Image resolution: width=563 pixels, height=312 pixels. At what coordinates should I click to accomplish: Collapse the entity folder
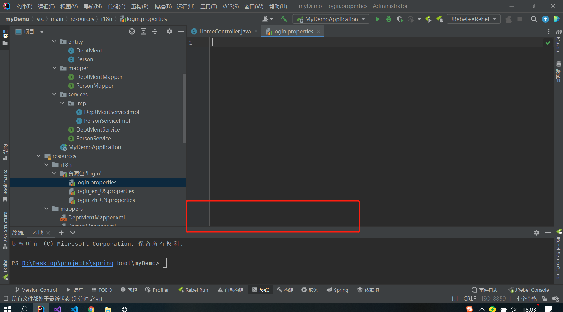pyautogui.click(x=54, y=42)
